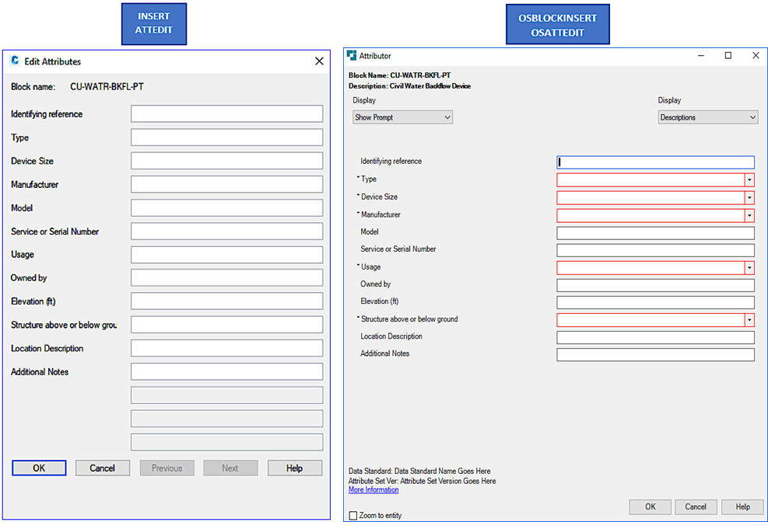
Task: Expand Structure above or below ground dropdown
Action: pyautogui.click(x=749, y=320)
